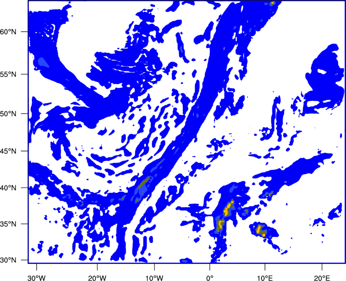
Task: Click the 20°E longitude label
Action: click(322, 278)
